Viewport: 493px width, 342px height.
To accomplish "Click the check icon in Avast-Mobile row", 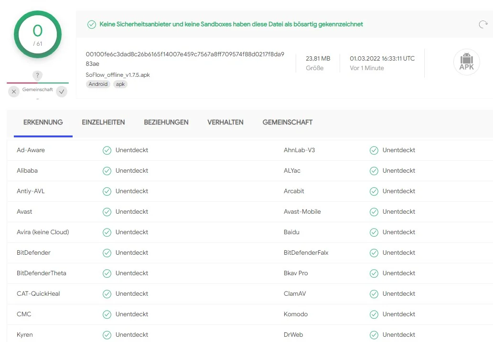I will (x=374, y=212).
